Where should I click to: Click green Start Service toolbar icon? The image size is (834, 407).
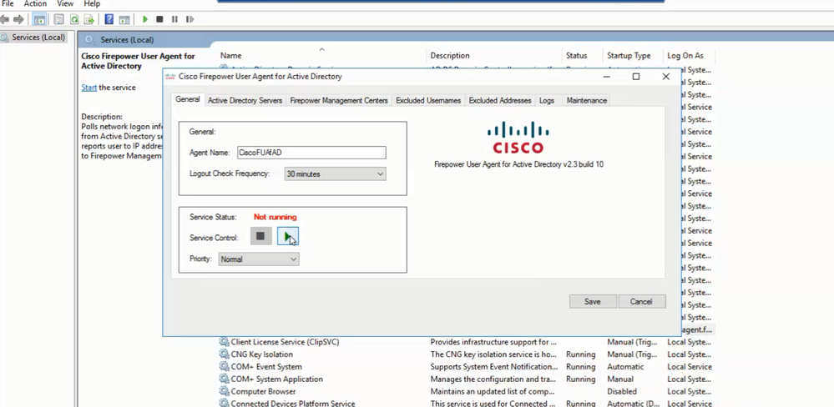pyautogui.click(x=144, y=20)
